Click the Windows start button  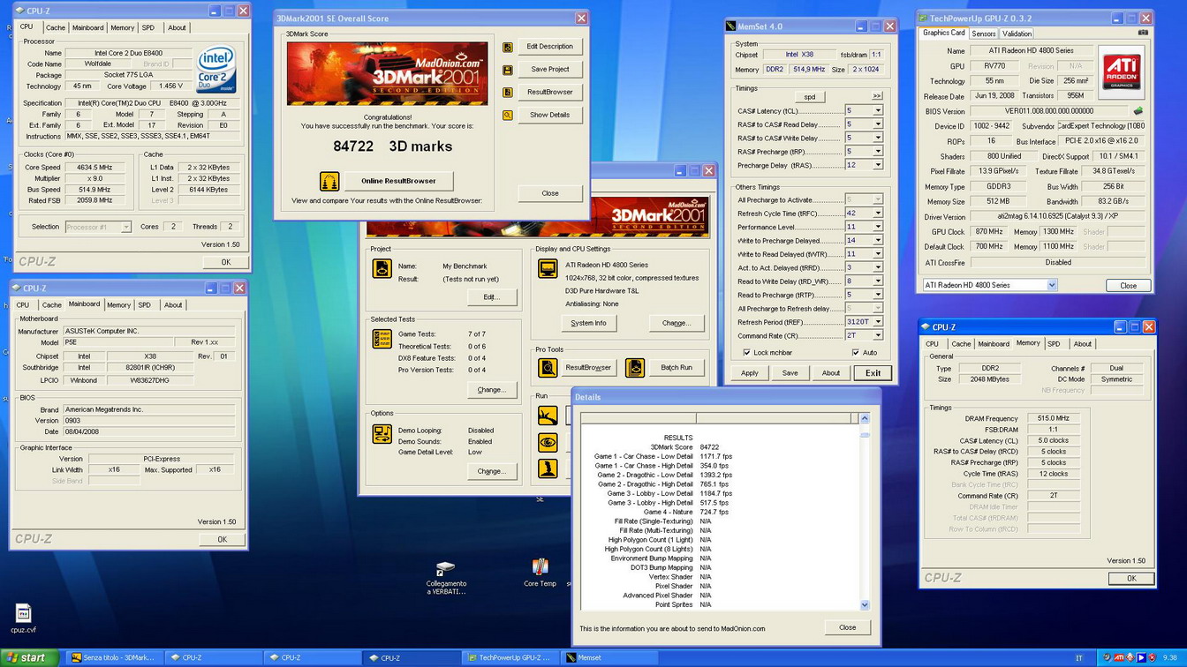(x=29, y=657)
